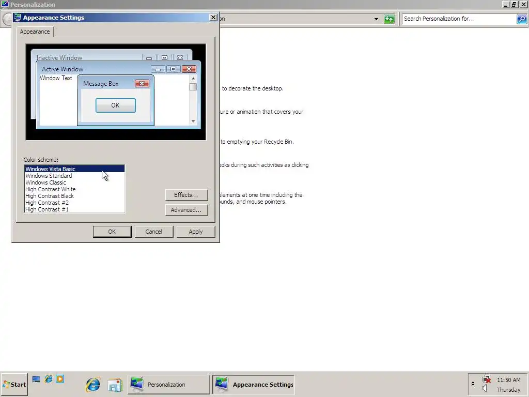
Task: Restore the Personalization window
Action: pos(514,4)
